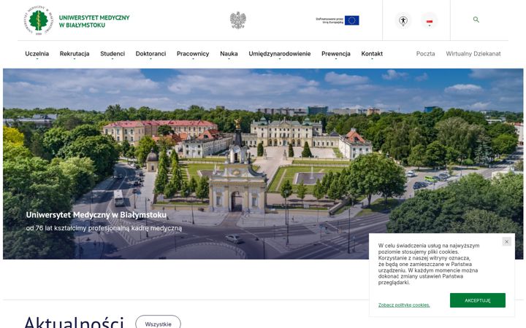This screenshot has height=328, width=526.
Task: Open the Studenci menu
Action: [x=113, y=53]
